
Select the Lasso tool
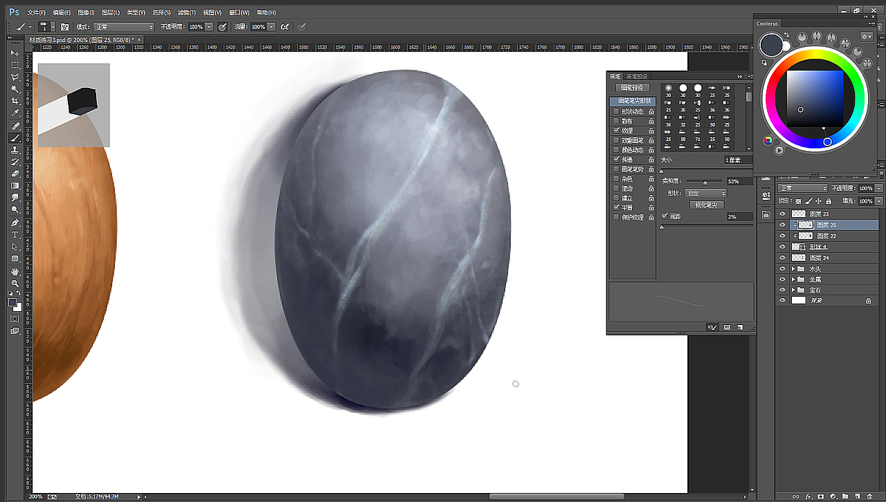pos(15,77)
